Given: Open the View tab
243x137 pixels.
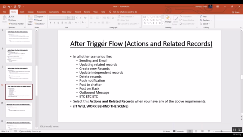Looking at the screenshot, I should tap(95, 12).
